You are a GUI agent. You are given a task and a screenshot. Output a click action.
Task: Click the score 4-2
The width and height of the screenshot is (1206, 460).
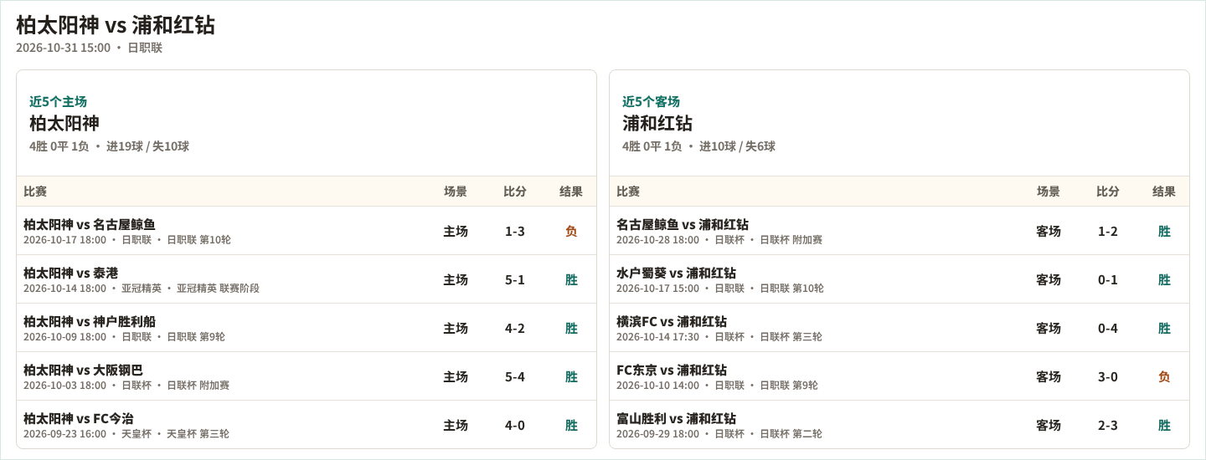pyautogui.click(x=515, y=328)
